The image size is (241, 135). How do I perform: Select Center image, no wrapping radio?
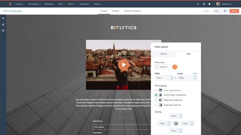156,95
